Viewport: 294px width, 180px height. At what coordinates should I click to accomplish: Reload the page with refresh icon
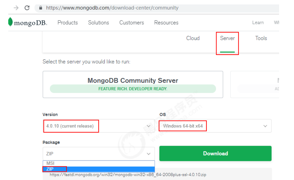tap(27, 8)
